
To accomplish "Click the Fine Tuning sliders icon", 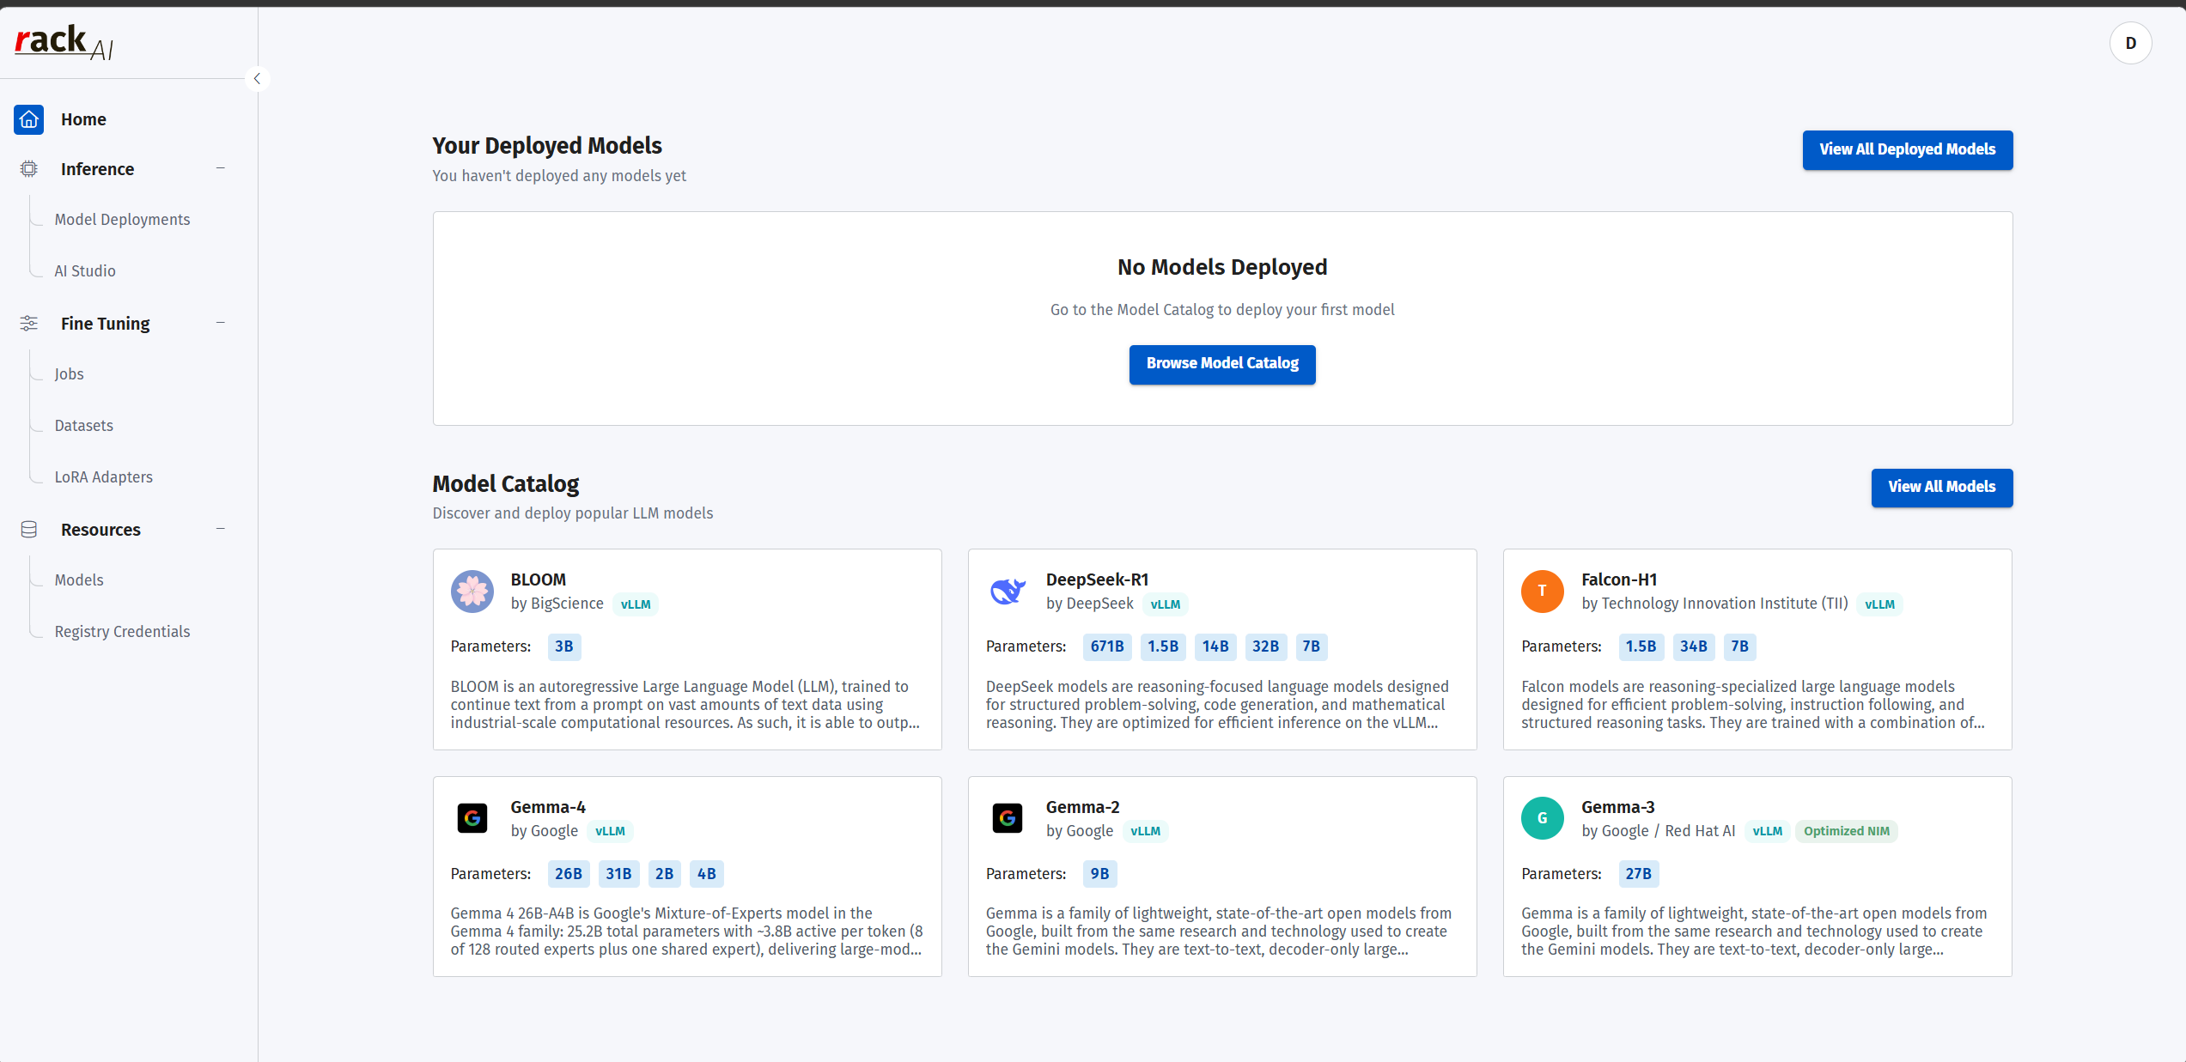I will point(29,324).
